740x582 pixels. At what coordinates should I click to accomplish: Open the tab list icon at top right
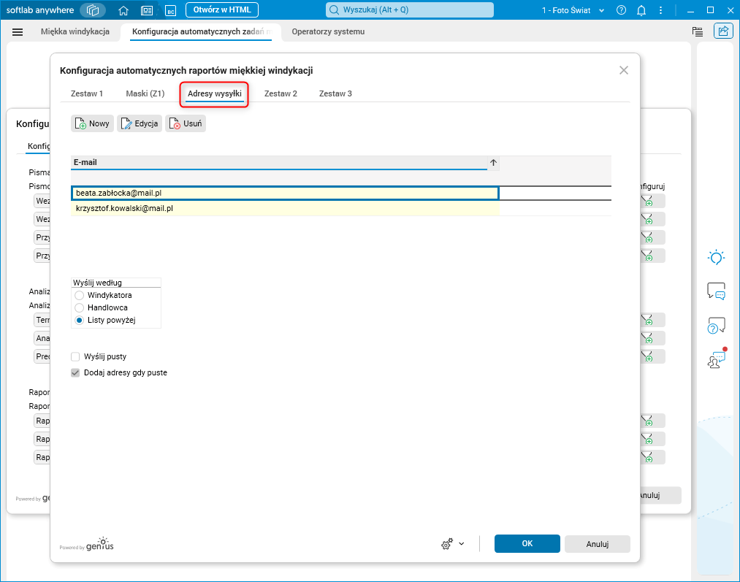697,31
